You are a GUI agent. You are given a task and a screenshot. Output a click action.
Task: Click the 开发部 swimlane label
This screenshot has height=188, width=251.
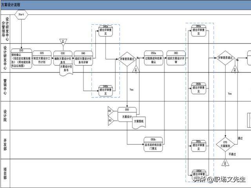click(x=5, y=145)
